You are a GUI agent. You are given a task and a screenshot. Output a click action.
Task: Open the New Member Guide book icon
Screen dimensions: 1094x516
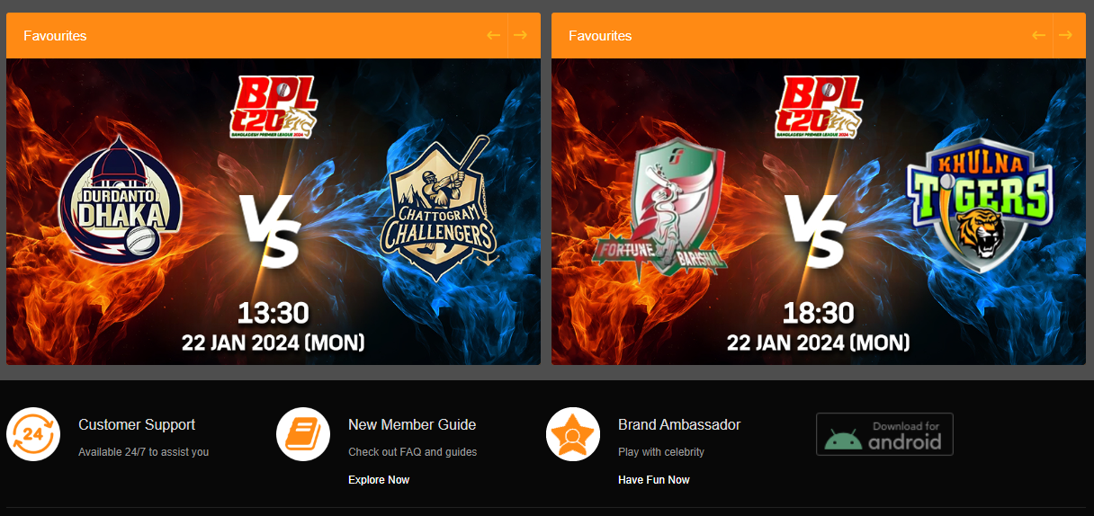pos(303,434)
